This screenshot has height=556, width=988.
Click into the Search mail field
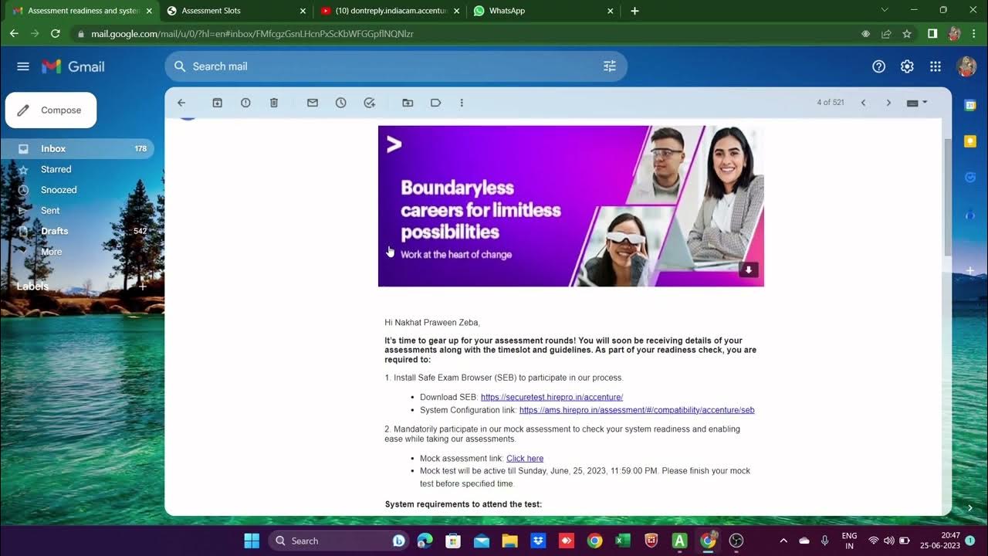[396, 66]
